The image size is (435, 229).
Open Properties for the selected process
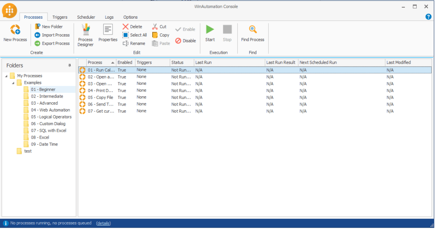(108, 30)
